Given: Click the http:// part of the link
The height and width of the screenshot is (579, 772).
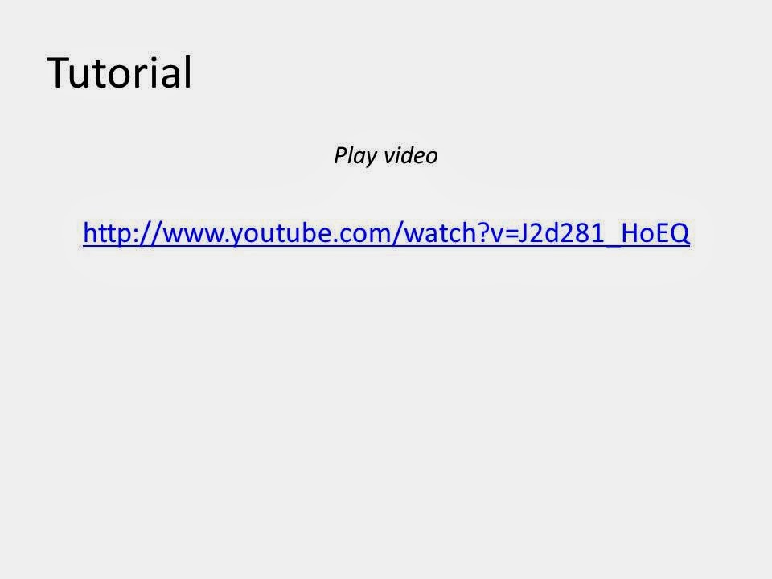Looking at the screenshot, I should pyautogui.click(x=122, y=233).
